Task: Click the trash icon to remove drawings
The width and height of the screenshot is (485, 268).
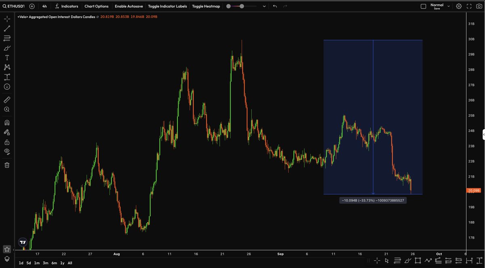Action: pos(7,165)
